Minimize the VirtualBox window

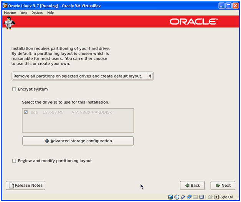coord(221,6)
